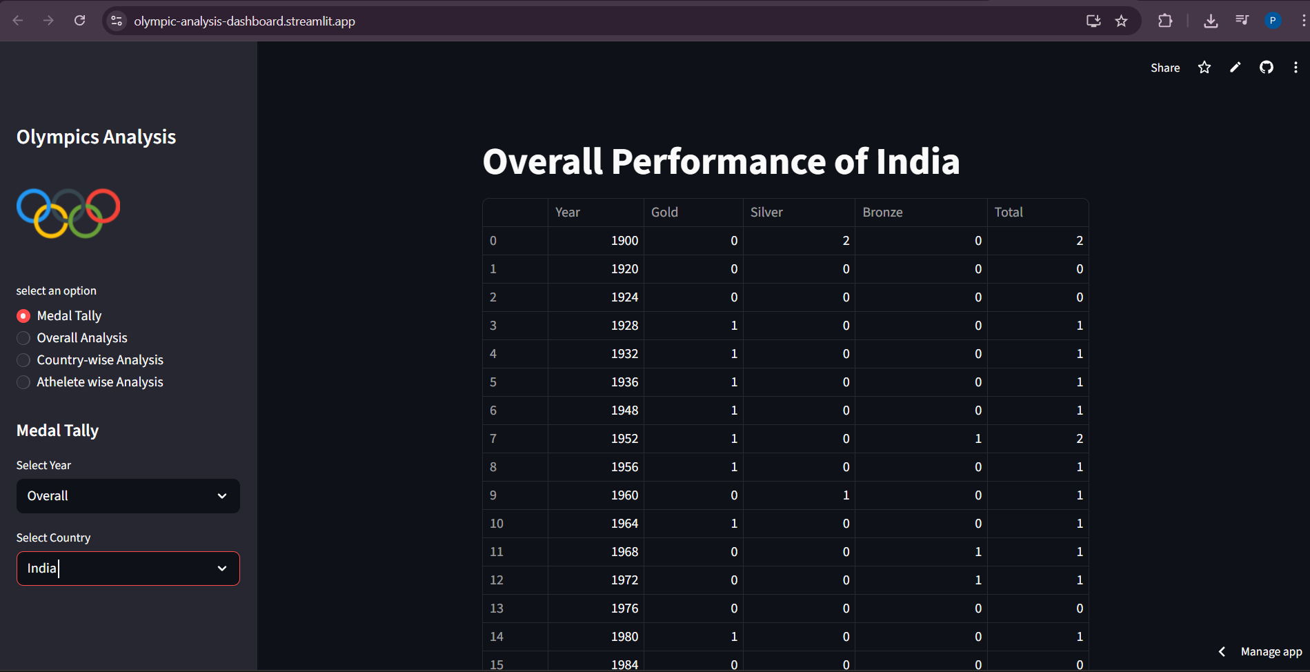
Task: Open the browser profile avatar P
Action: 1273,21
